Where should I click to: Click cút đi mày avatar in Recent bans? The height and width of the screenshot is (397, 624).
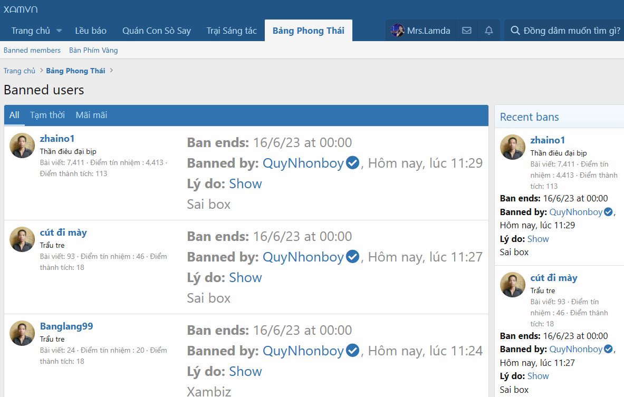512,285
